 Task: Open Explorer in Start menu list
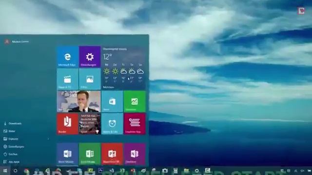11,139
